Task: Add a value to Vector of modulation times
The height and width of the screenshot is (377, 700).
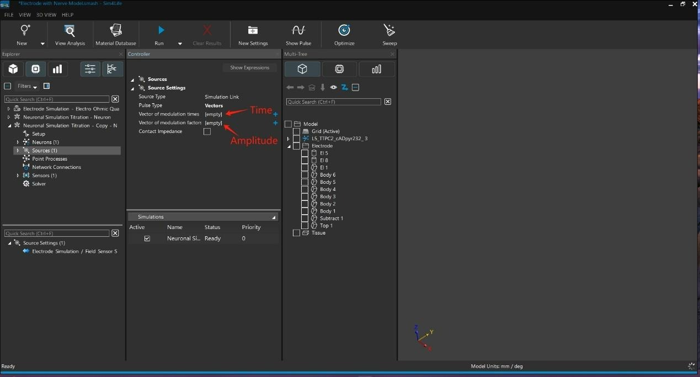Action: [275, 114]
